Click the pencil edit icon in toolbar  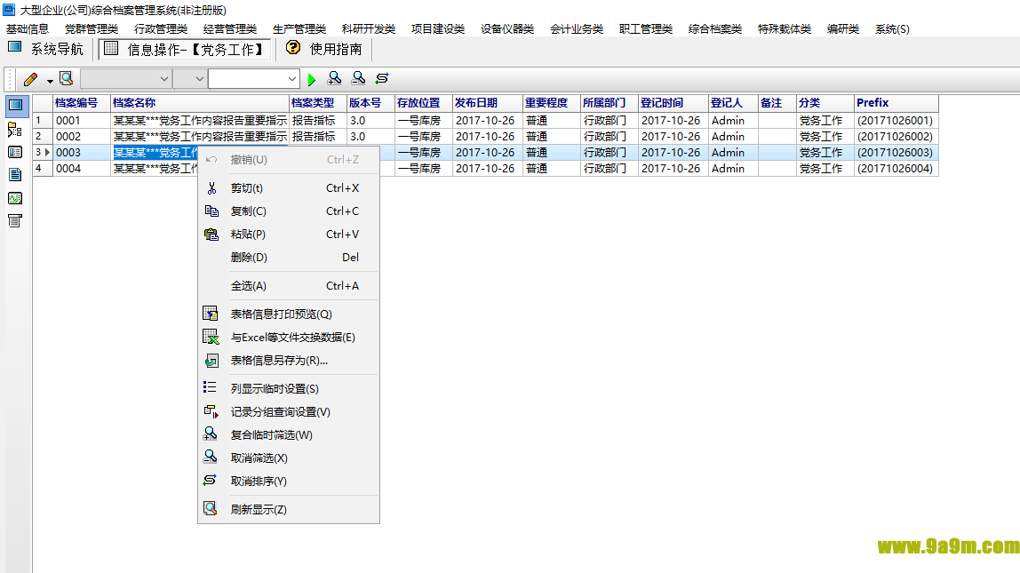click(x=30, y=79)
